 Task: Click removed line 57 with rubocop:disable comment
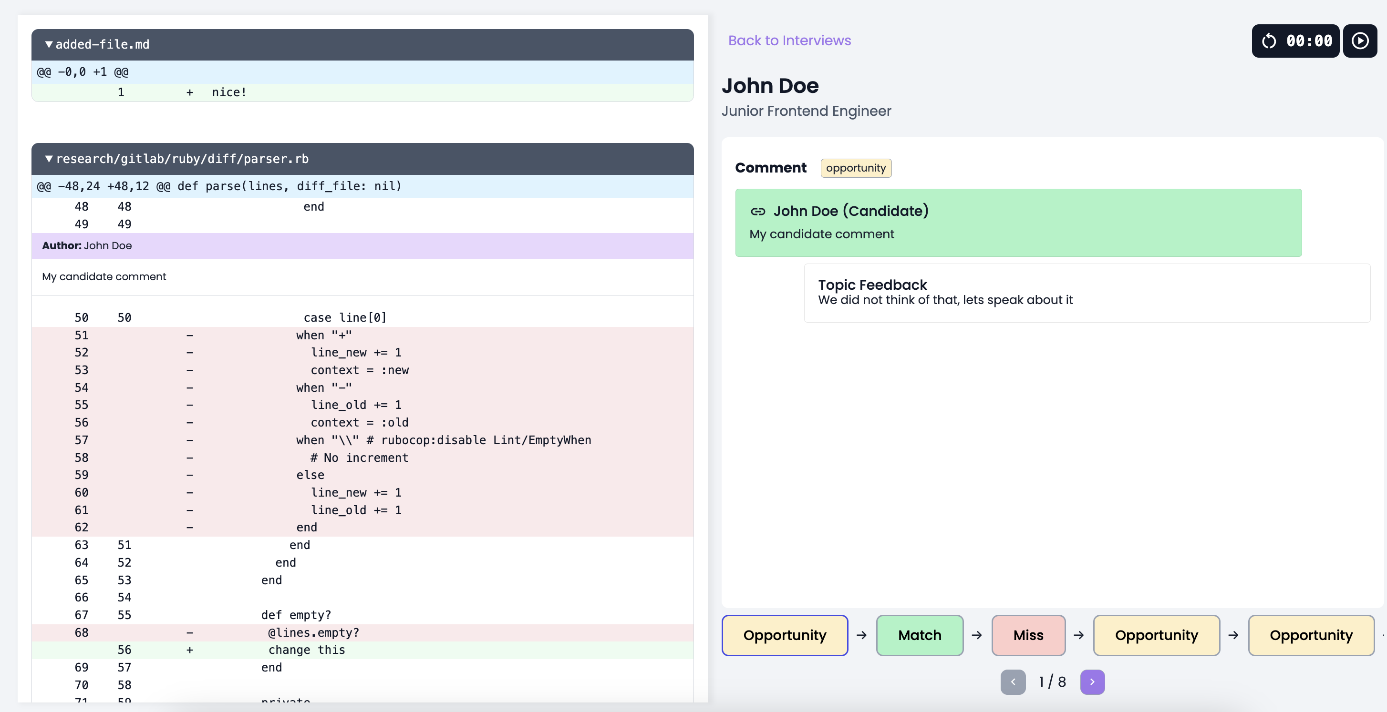pyautogui.click(x=362, y=440)
